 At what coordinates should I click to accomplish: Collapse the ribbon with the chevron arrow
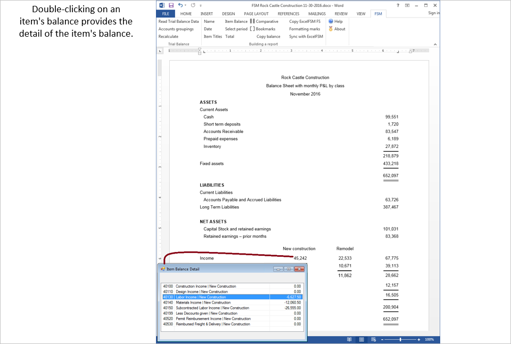pos(435,44)
